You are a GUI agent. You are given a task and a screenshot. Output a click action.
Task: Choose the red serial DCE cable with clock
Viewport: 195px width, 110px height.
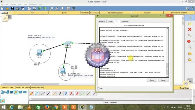[x=71, y=94]
